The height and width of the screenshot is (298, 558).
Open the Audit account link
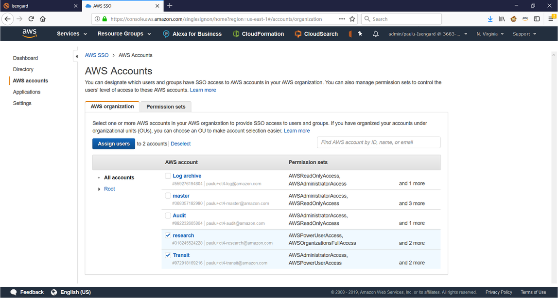point(179,216)
